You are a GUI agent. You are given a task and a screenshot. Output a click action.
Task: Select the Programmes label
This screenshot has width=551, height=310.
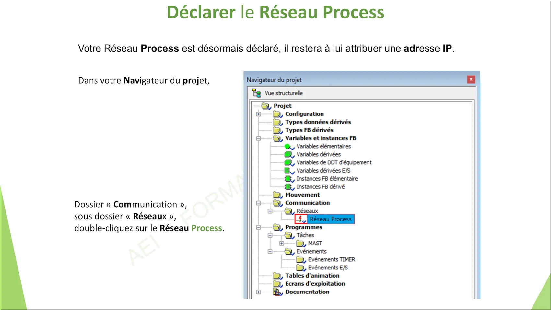pos(304,227)
